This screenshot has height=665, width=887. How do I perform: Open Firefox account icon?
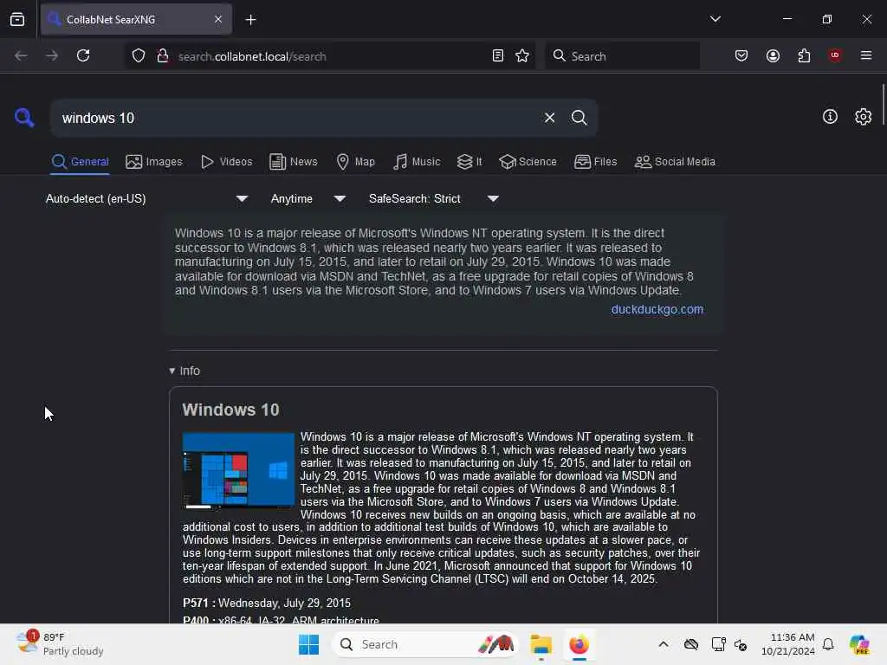tap(773, 55)
